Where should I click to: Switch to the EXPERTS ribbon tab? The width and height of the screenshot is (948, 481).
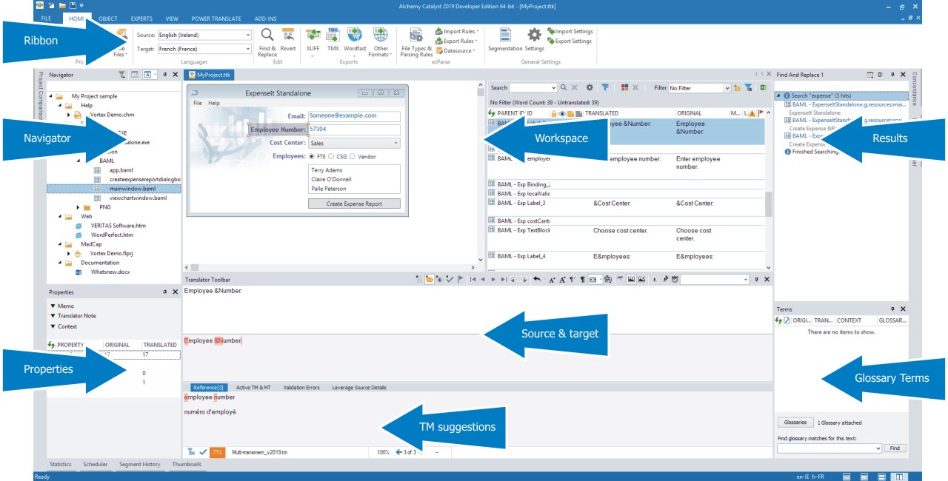click(x=141, y=17)
